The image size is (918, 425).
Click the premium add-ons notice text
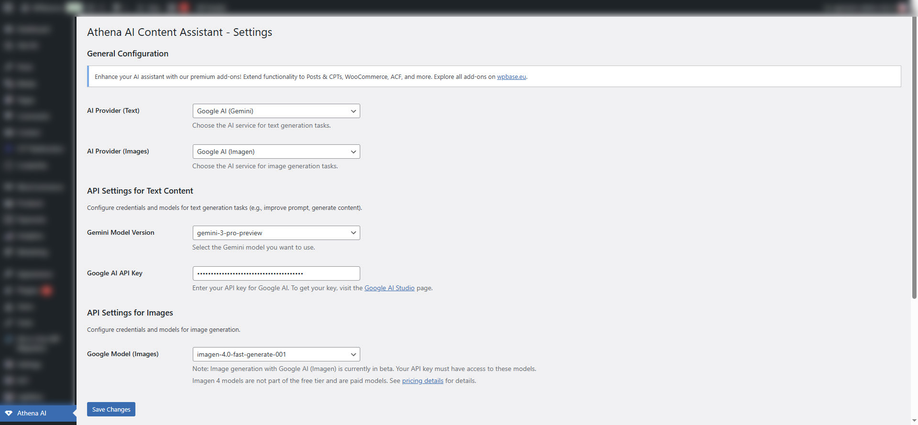pyautogui.click(x=311, y=76)
